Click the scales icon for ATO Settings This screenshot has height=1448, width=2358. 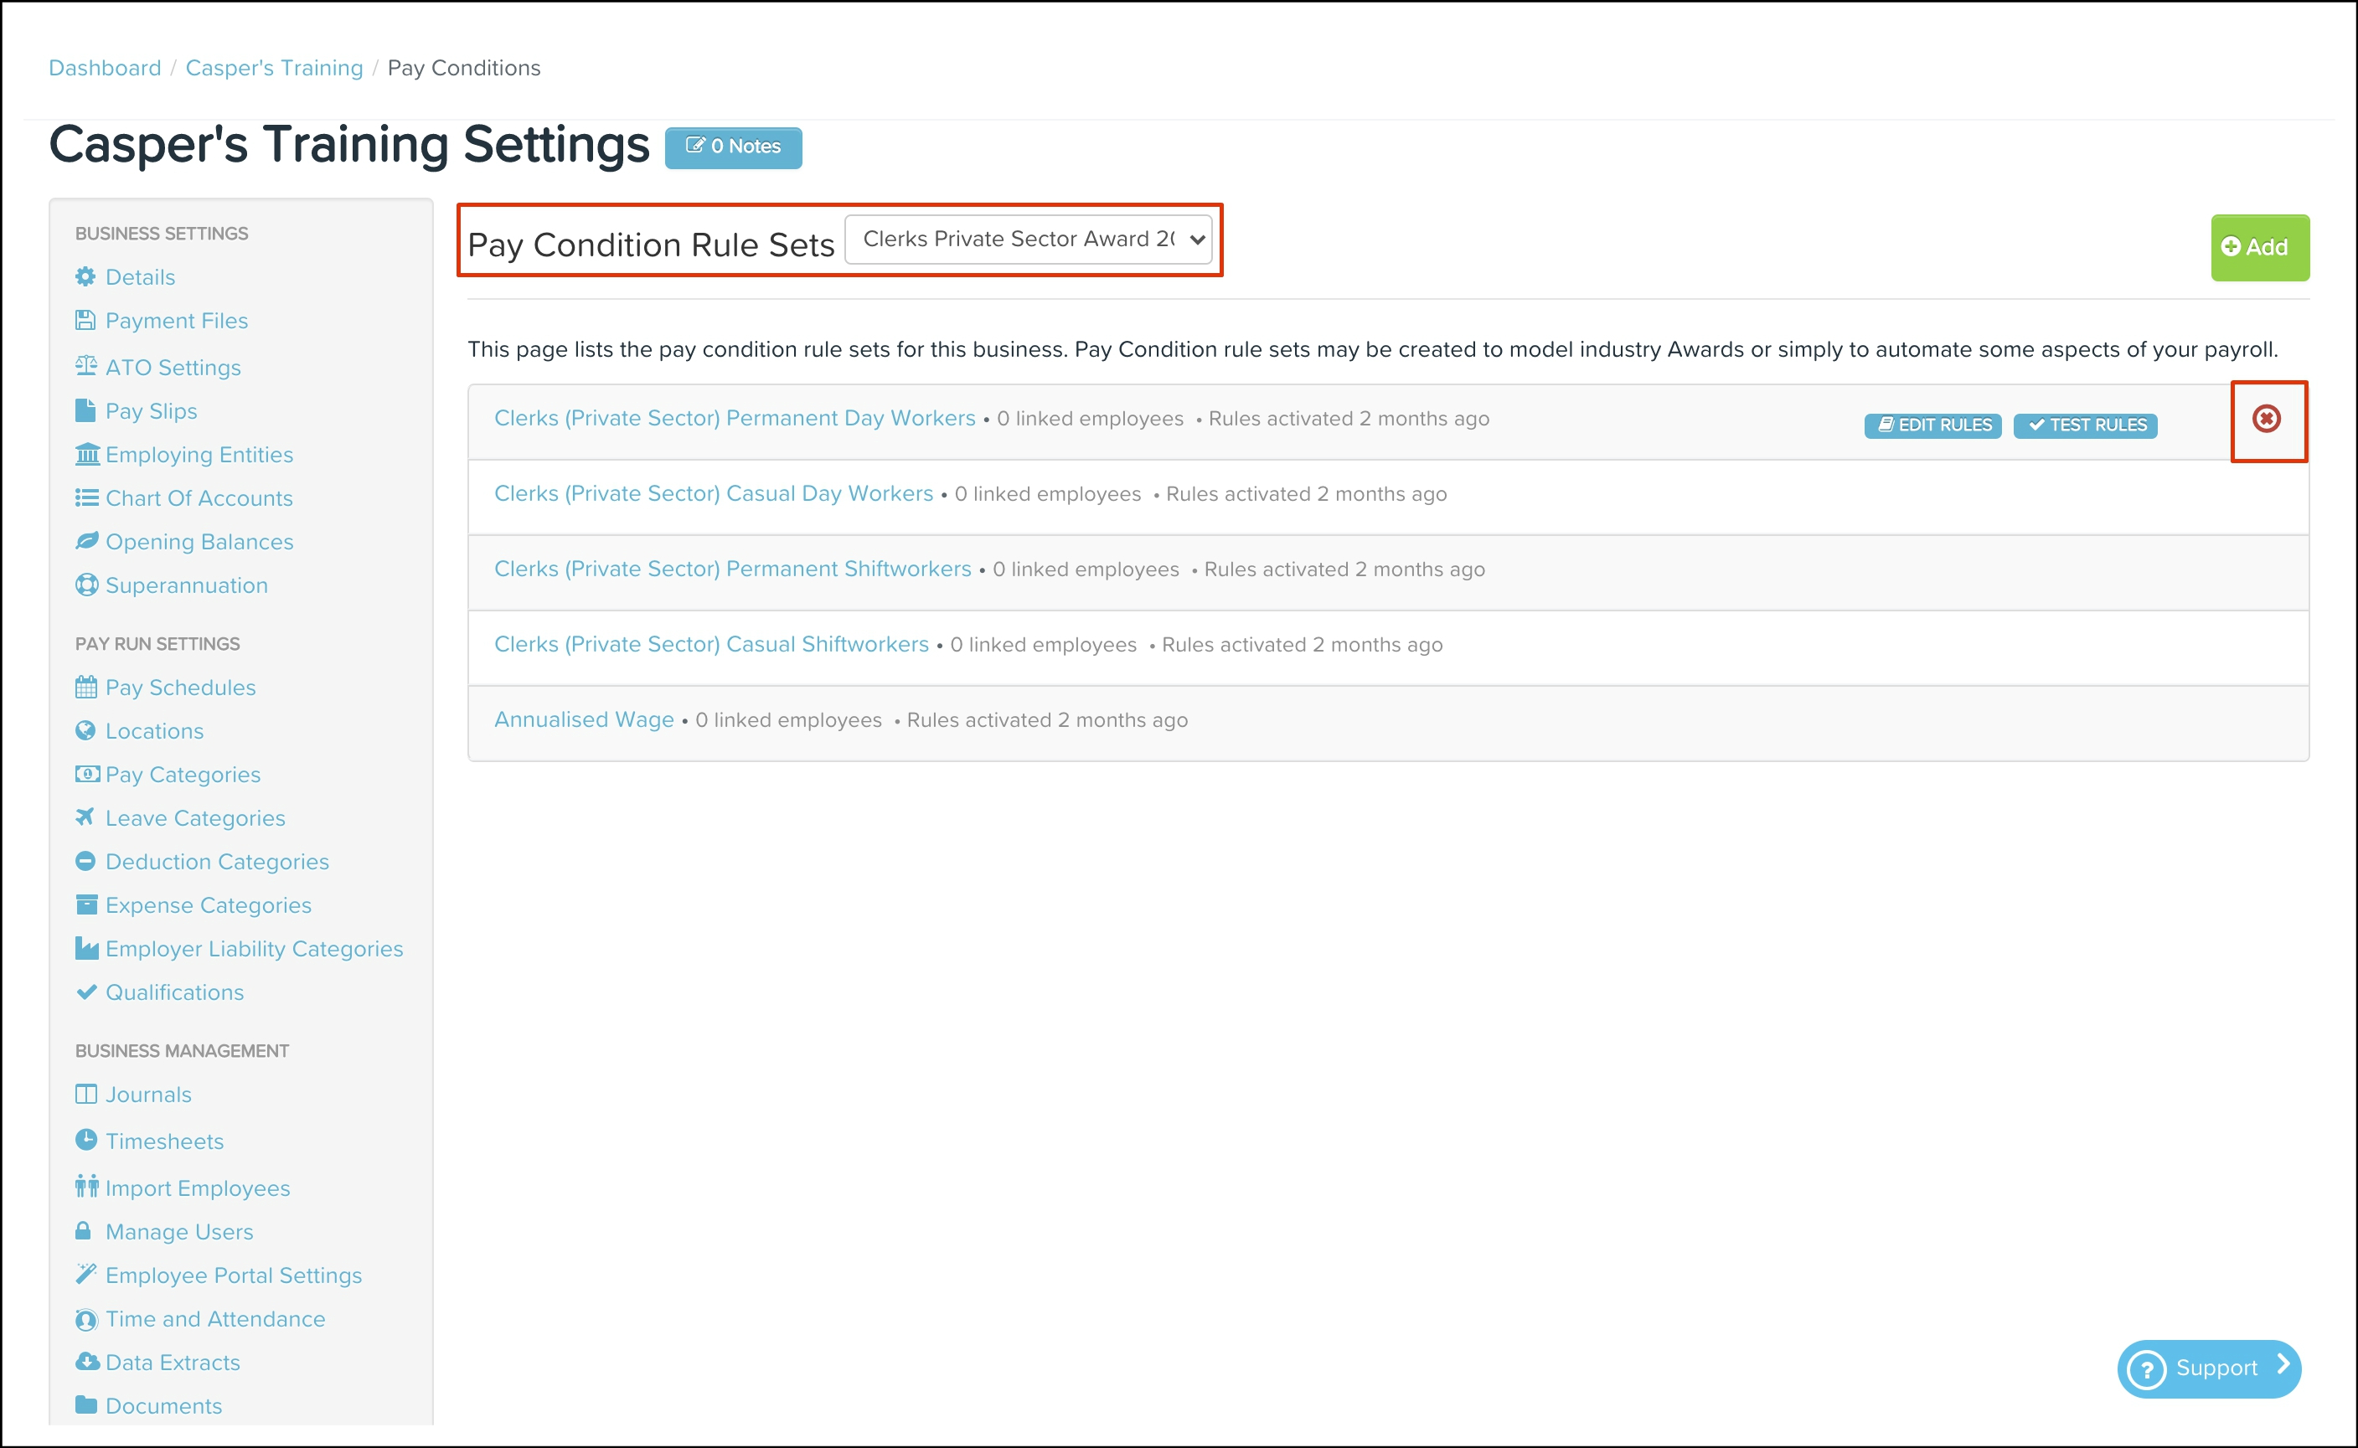[85, 366]
